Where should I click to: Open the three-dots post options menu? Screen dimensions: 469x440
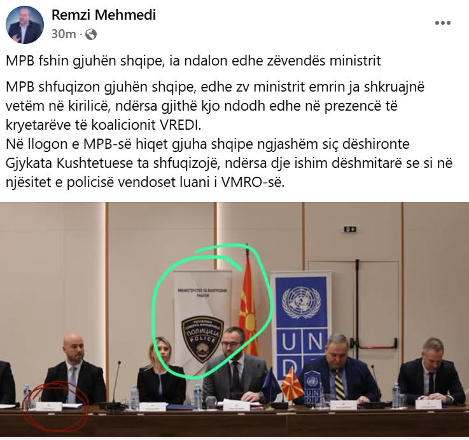pyautogui.click(x=443, y=23)
